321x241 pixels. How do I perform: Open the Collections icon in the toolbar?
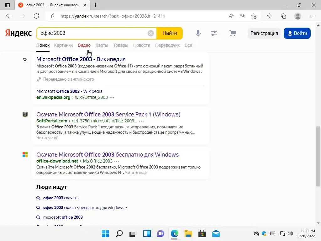(283, 16)
